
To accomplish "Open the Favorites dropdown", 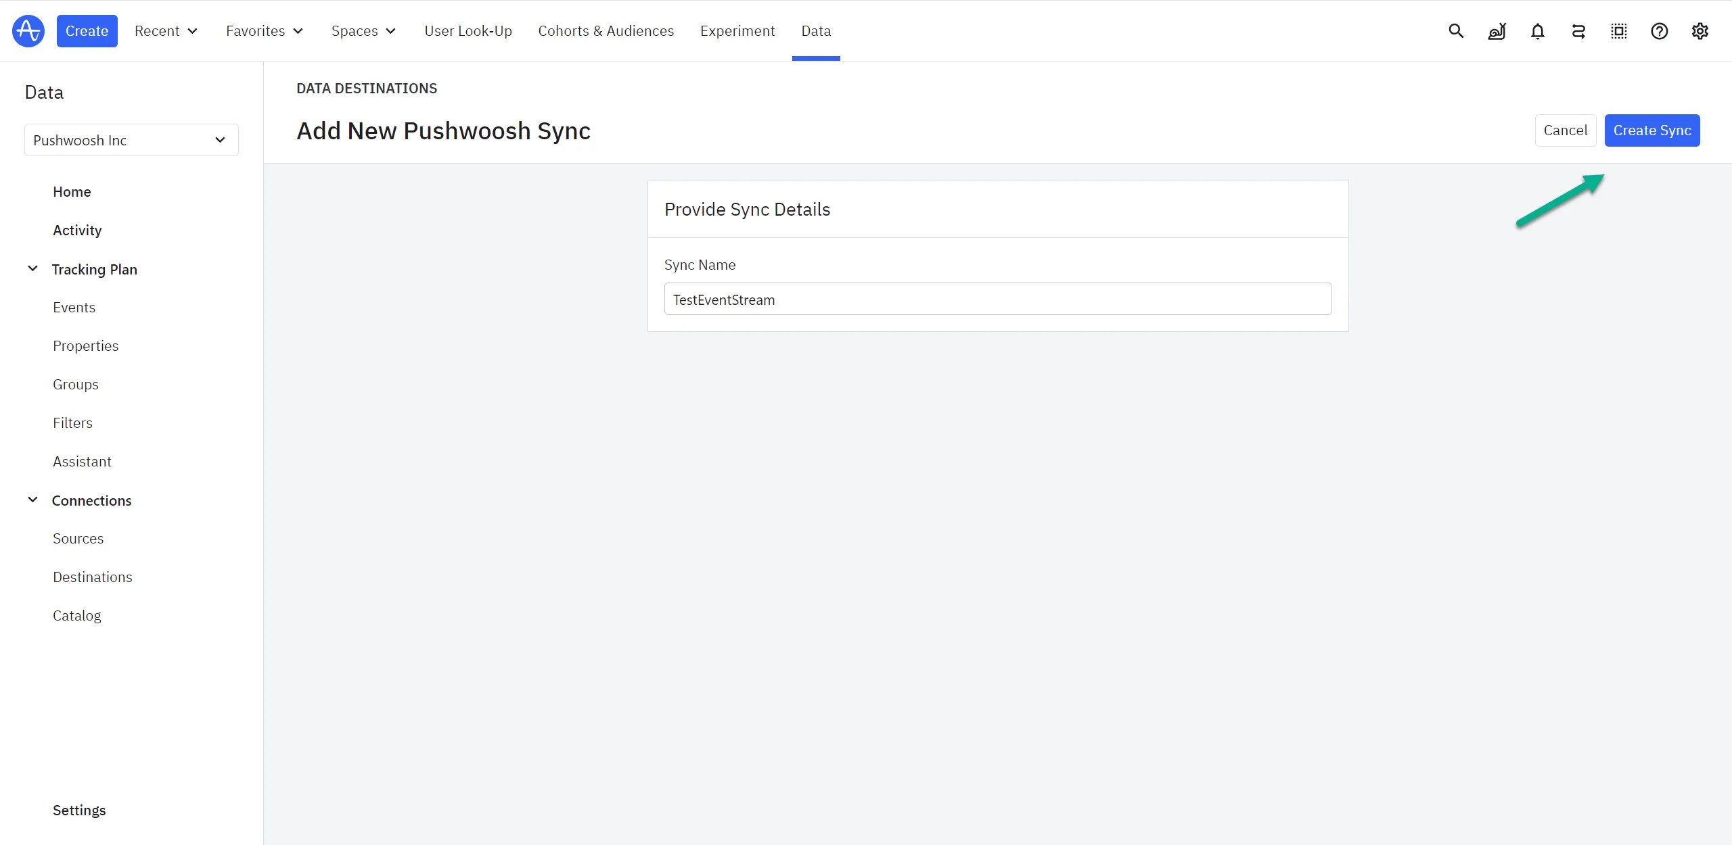I will (x=265, y=31).
